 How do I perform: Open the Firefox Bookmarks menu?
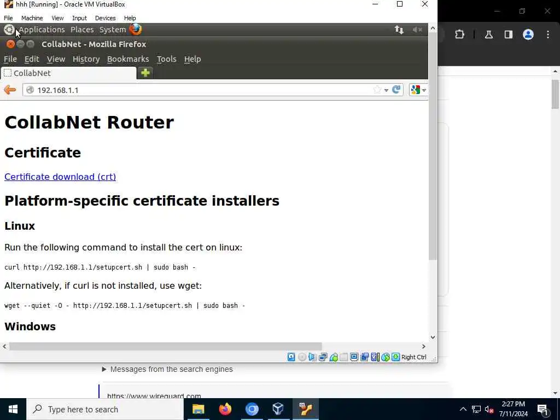[128, 59]
